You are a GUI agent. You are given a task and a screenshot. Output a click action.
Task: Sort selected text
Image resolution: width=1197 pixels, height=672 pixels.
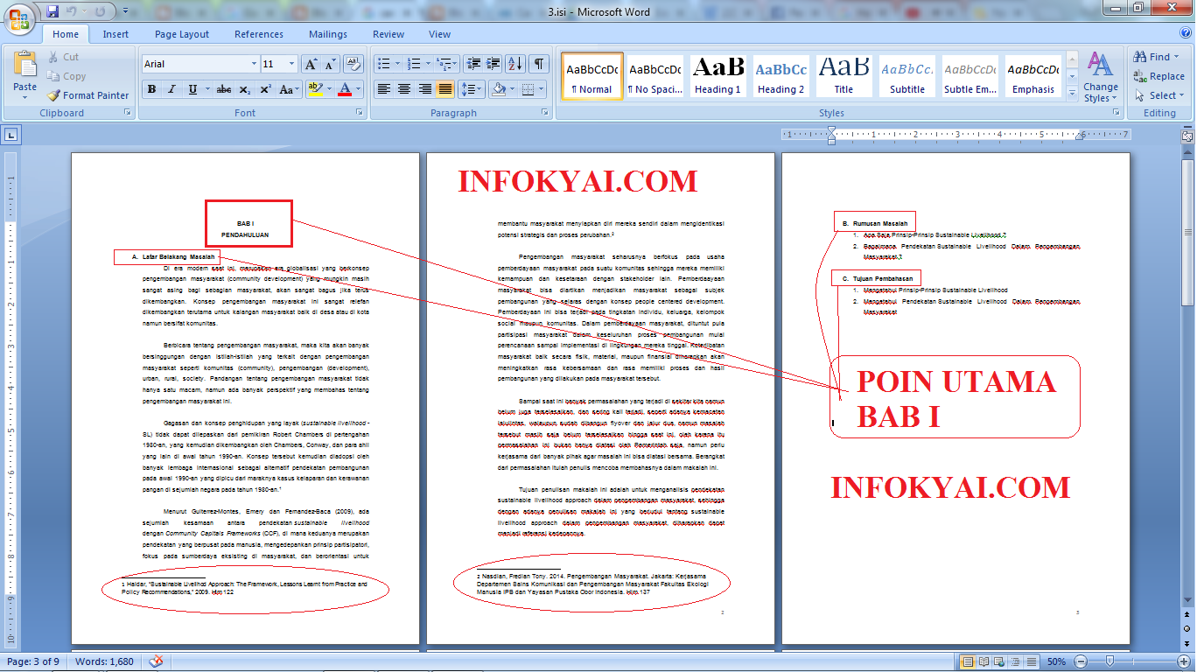[515, 64]
